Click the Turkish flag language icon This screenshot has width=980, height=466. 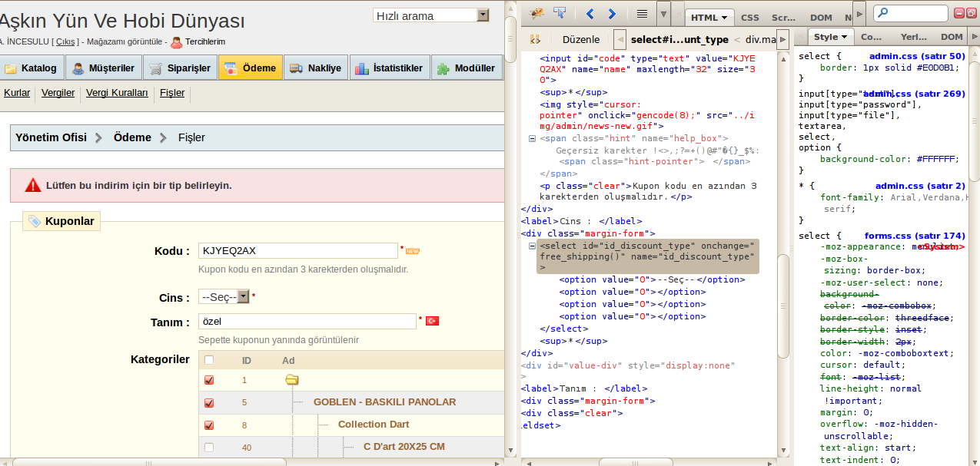click(432, 321)
